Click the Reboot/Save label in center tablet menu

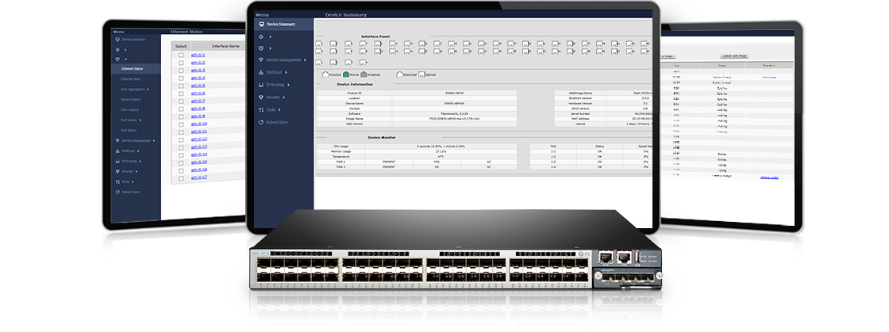277,122
